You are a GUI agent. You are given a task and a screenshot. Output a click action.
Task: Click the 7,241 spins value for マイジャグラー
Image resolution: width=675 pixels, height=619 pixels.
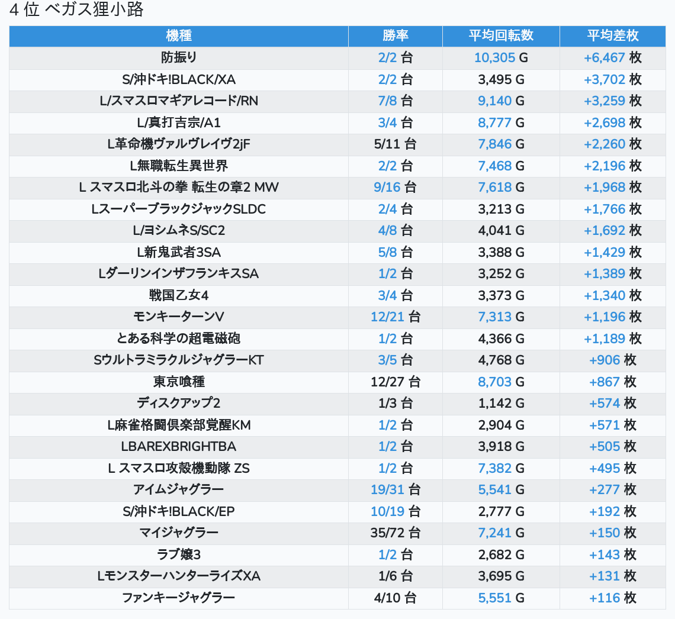point(494,533)
